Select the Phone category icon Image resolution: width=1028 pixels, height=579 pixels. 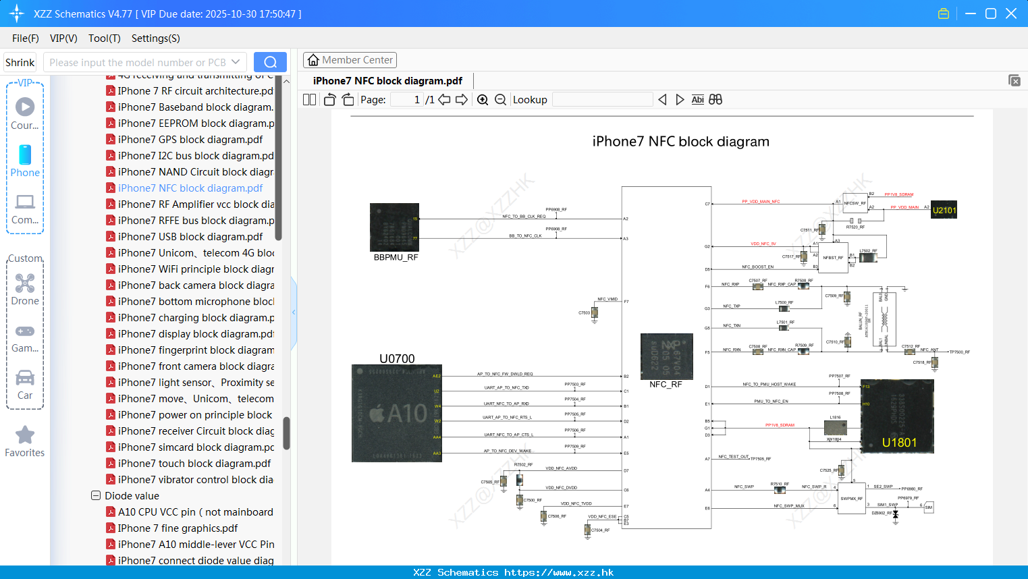point(25,161)
